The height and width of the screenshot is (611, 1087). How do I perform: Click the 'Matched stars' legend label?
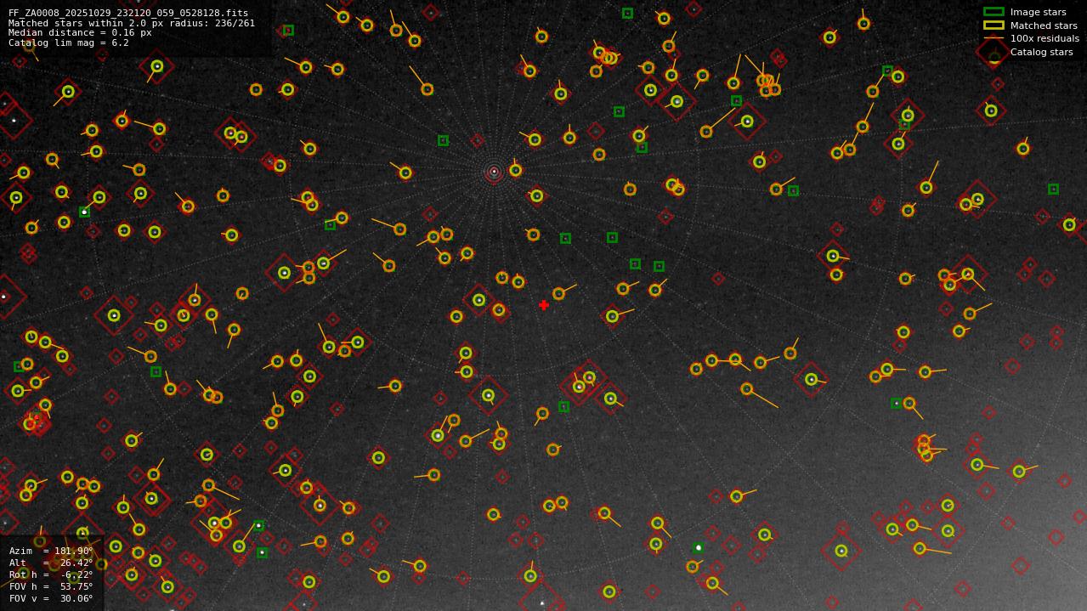[1044, 26]
